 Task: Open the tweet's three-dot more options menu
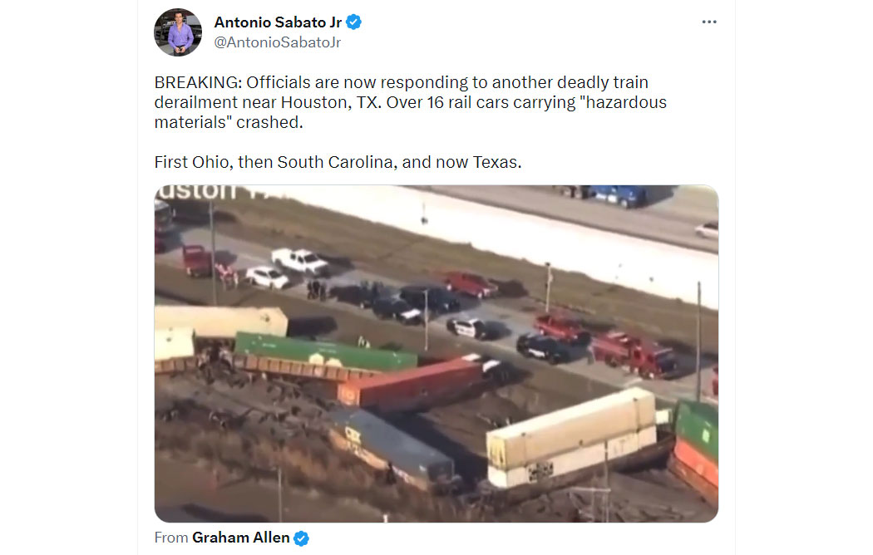coord(708,22)
